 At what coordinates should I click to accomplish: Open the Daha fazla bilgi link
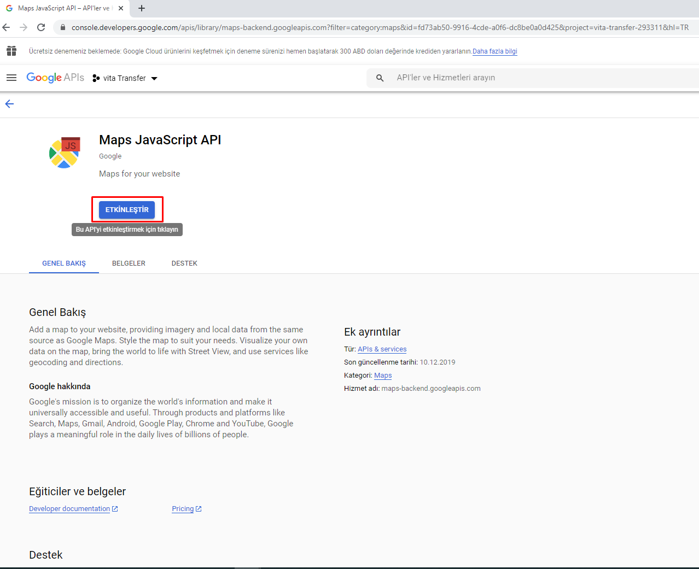pyautogui.click(x=494, y=51)
